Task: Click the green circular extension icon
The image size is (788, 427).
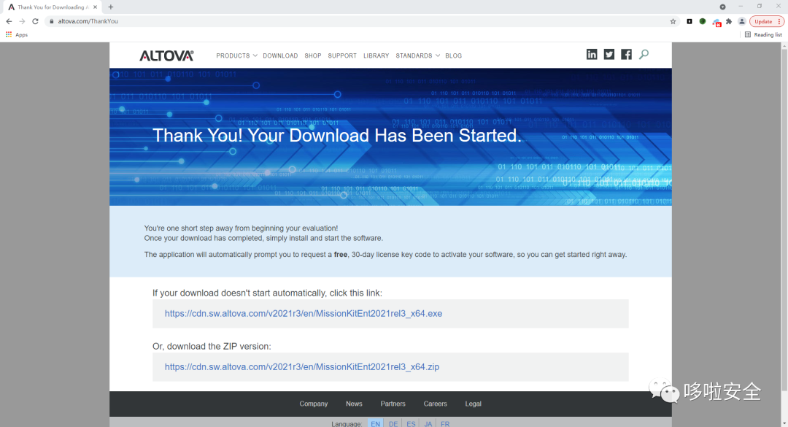Action: point(703,21)
